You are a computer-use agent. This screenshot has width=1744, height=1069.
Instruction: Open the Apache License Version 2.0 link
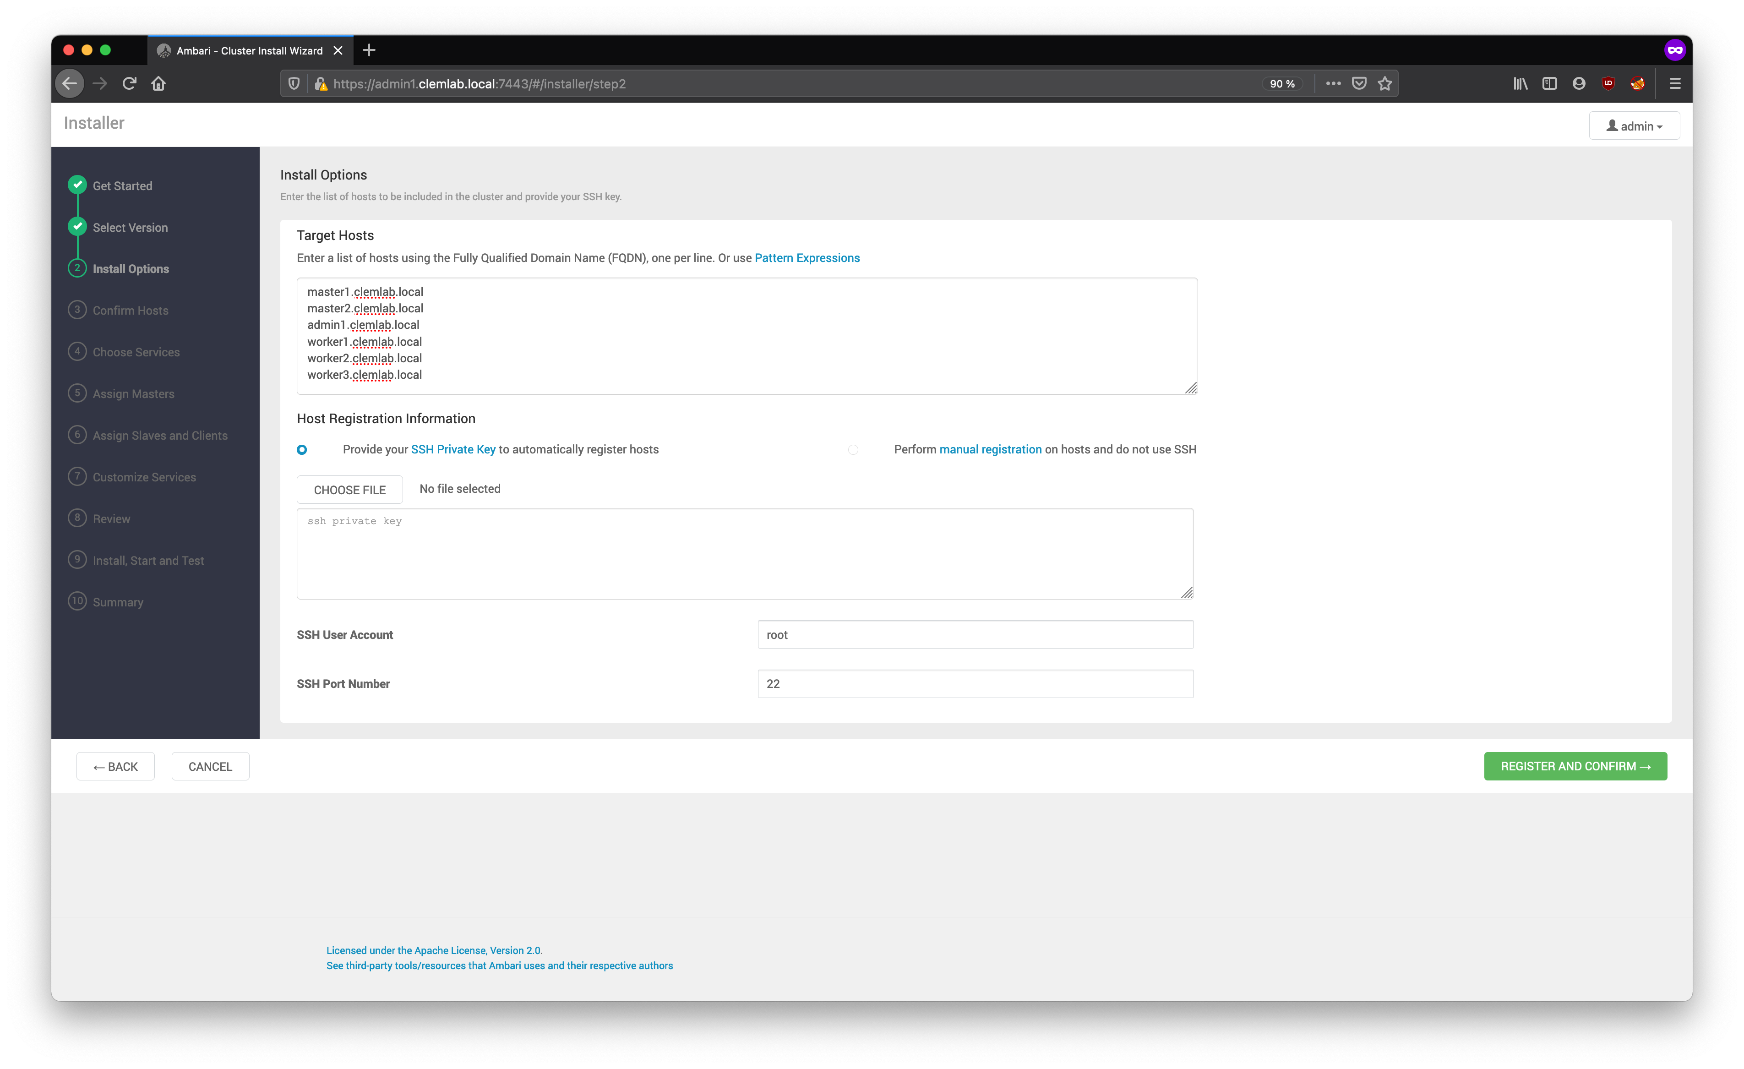pos(434,951)
